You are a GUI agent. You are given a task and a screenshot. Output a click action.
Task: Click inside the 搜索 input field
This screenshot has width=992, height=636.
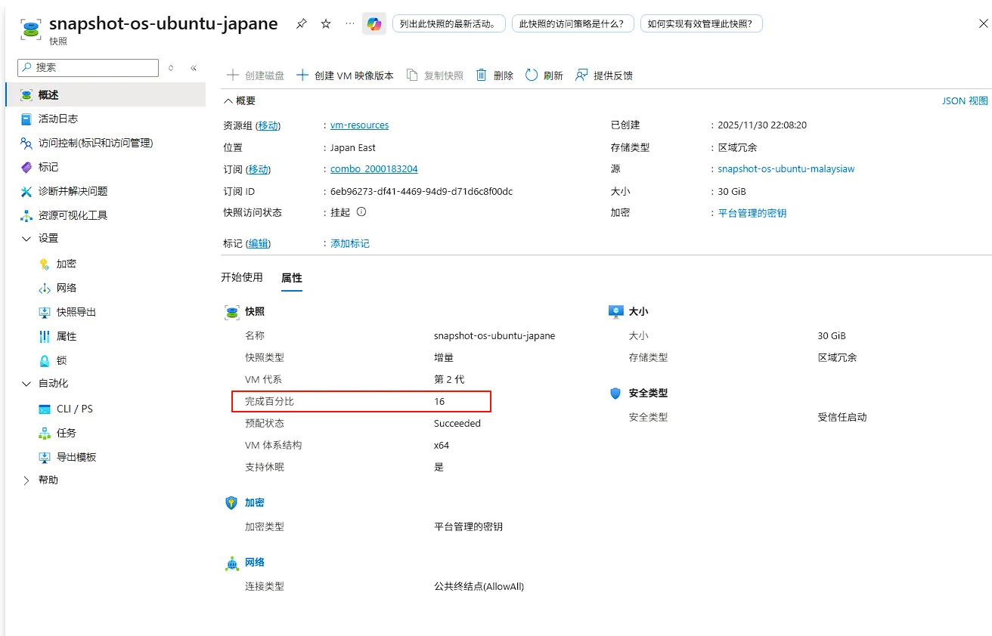click(87, 67)
